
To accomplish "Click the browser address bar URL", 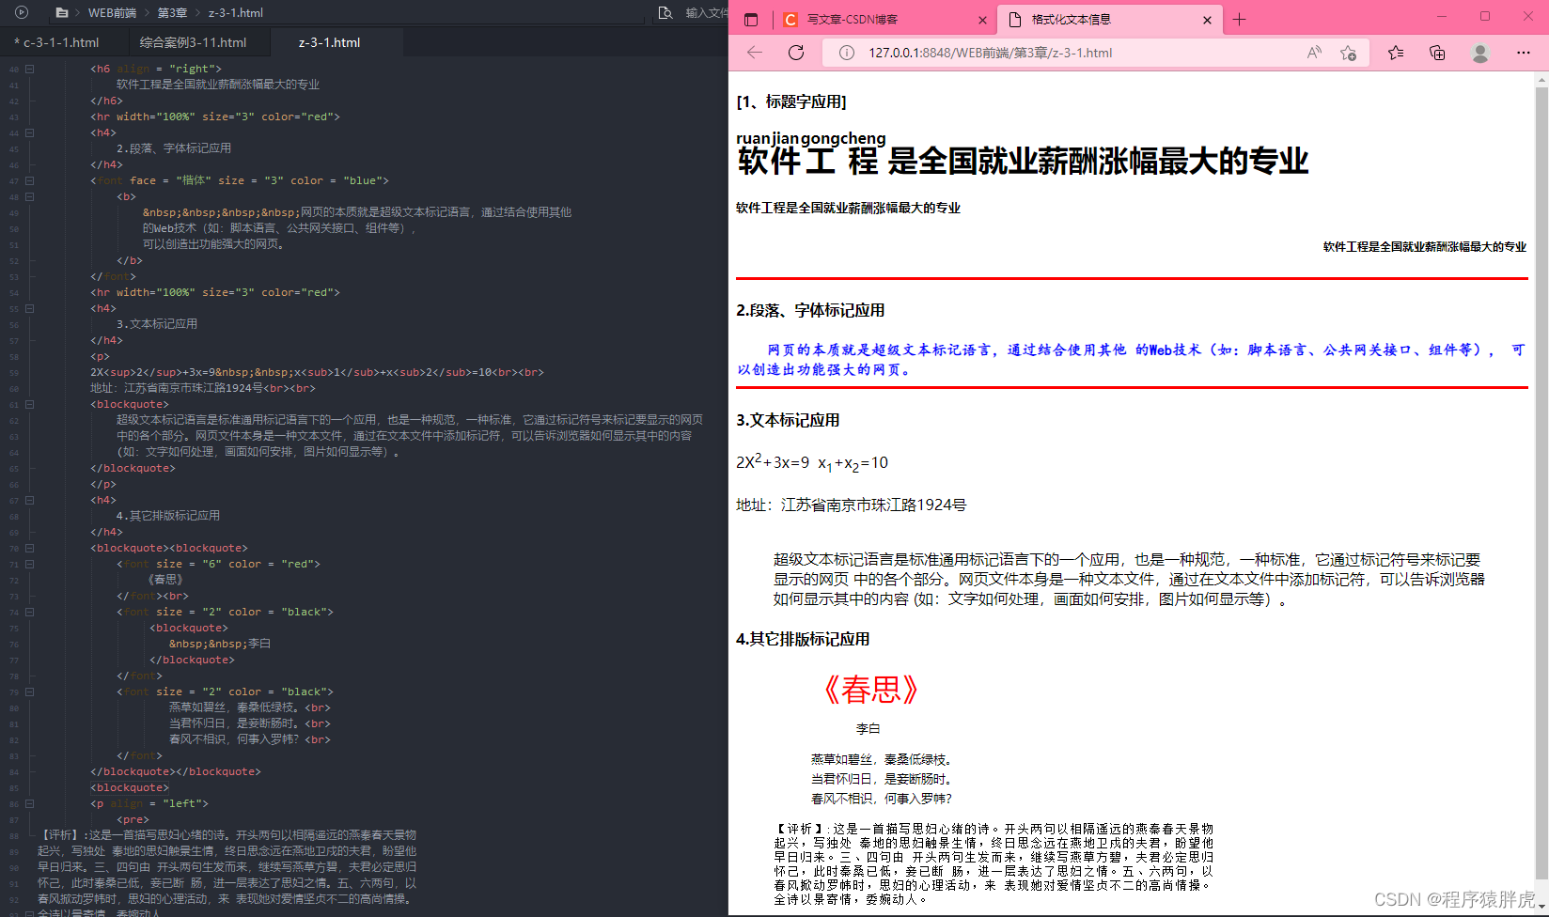I will pos(991,53).
